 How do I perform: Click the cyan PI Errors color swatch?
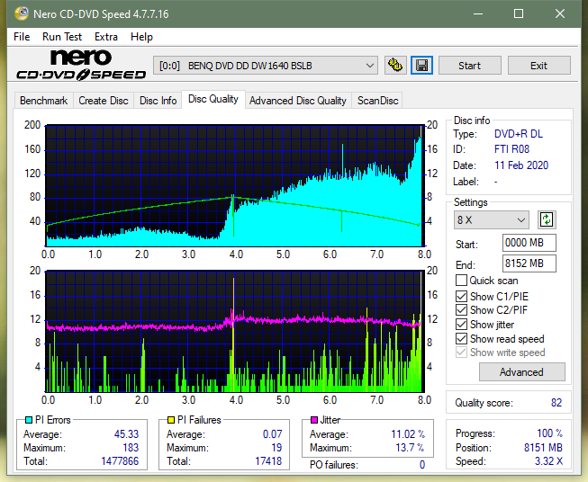tap(28, 420)
